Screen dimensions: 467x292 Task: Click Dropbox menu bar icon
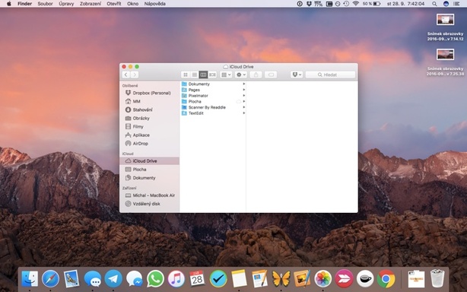pos(309,4)
